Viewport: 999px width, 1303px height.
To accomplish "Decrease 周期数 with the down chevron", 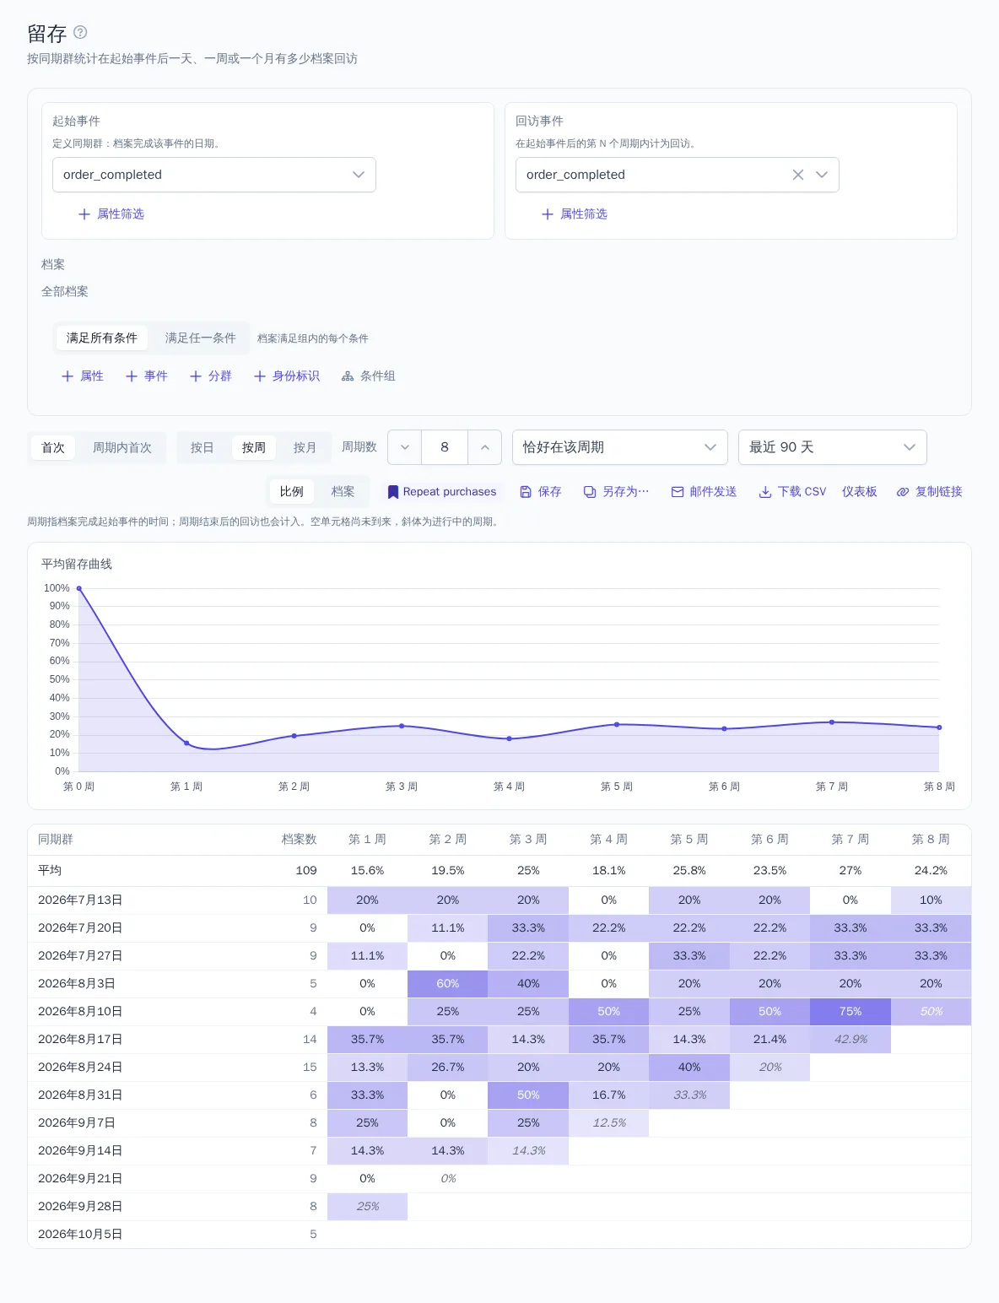I will pos(405,447).
